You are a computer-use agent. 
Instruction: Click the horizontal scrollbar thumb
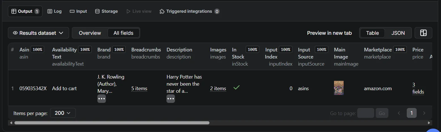pyautogui.click(x=112, y=123)
